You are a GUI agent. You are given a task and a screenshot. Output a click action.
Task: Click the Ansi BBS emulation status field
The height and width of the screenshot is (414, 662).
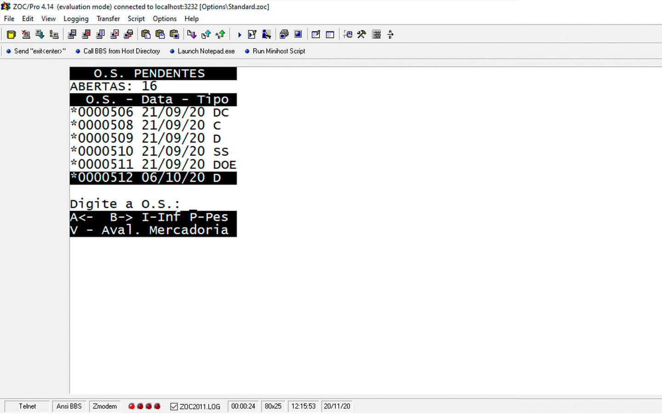[69, 407]
